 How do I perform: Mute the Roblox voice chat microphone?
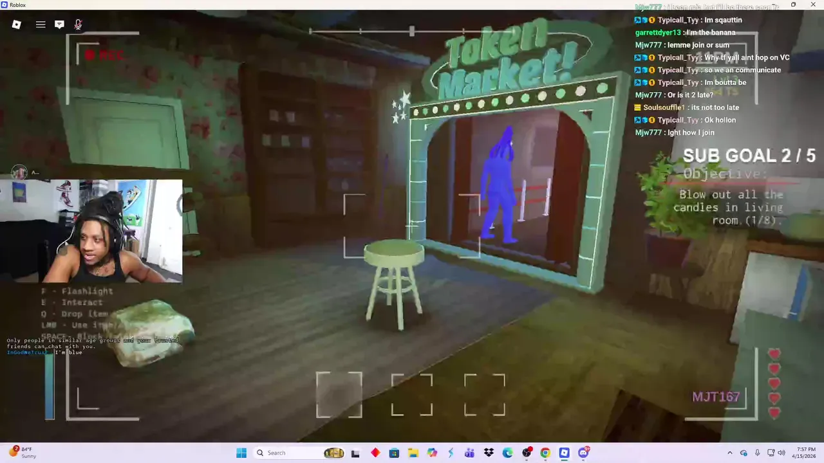78,24
